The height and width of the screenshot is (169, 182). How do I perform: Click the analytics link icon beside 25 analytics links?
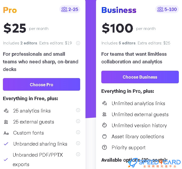6,111
